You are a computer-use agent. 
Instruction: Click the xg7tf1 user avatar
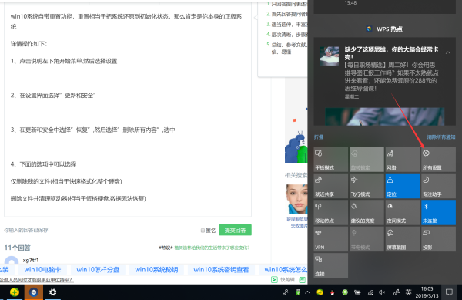(12, 261)
